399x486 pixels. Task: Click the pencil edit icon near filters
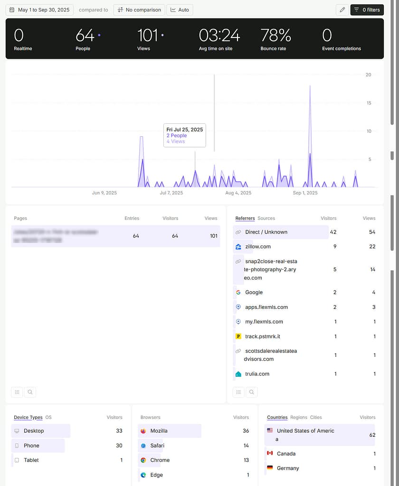coord(342,9)
